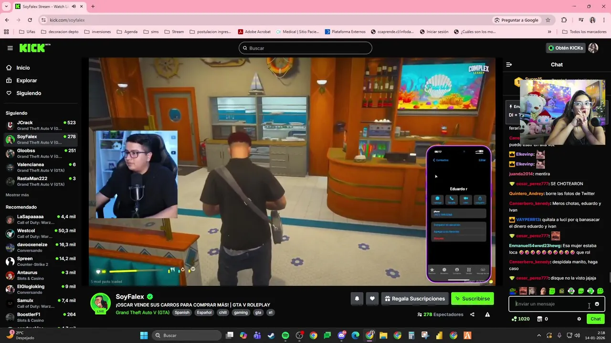
Task: Click the report warning triangle icon
Action: [x=487, y=314]
